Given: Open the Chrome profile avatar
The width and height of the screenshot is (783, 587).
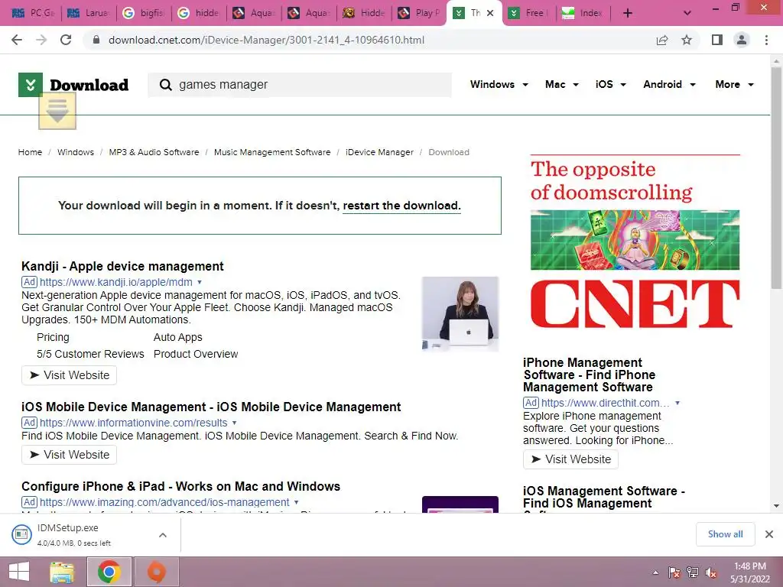Looking at the screenshot, I should [x=742, y=40].
